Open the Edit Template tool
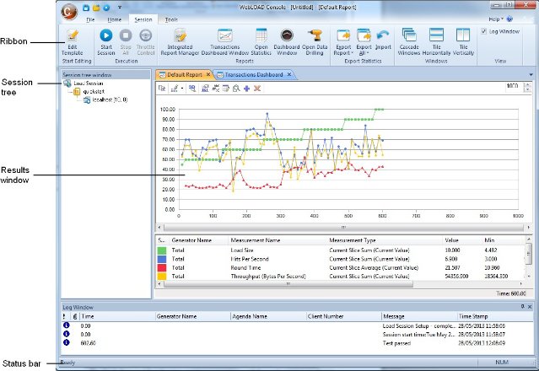Image resolution: width=539 pixels, height=371 pixels. pyautogui.click(x=73, y=35)
